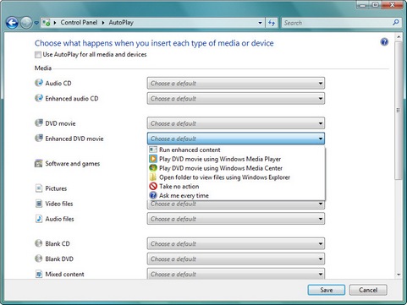Click the Enhanced DVD movie icon
The image size is (407, 305).
[x=39, y=138]
